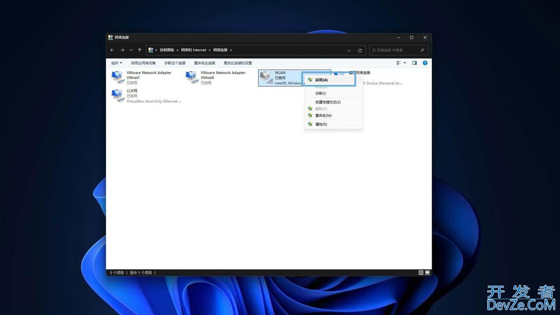Expand the address bar history dropdown
The width and height of the screenshot is (560, 315).
tap(349, 50)
